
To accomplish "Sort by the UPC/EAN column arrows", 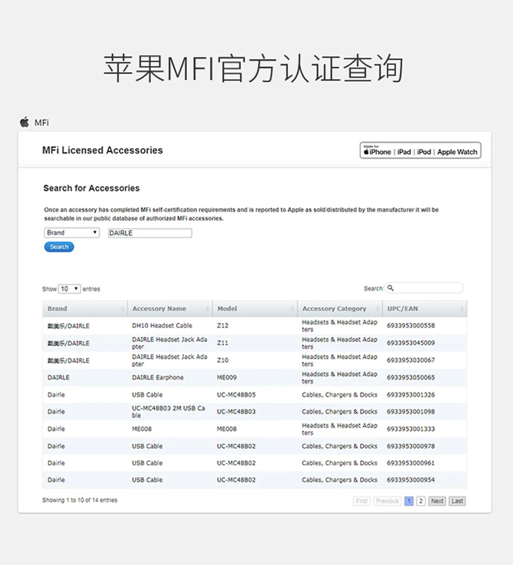I will [x=462, y=309].
